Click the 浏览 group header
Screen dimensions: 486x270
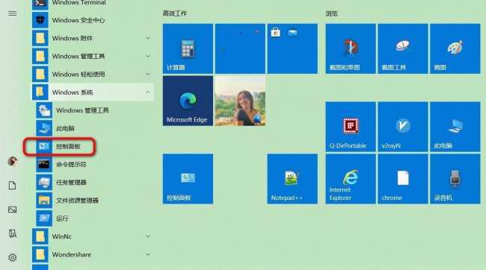point(331,13)
